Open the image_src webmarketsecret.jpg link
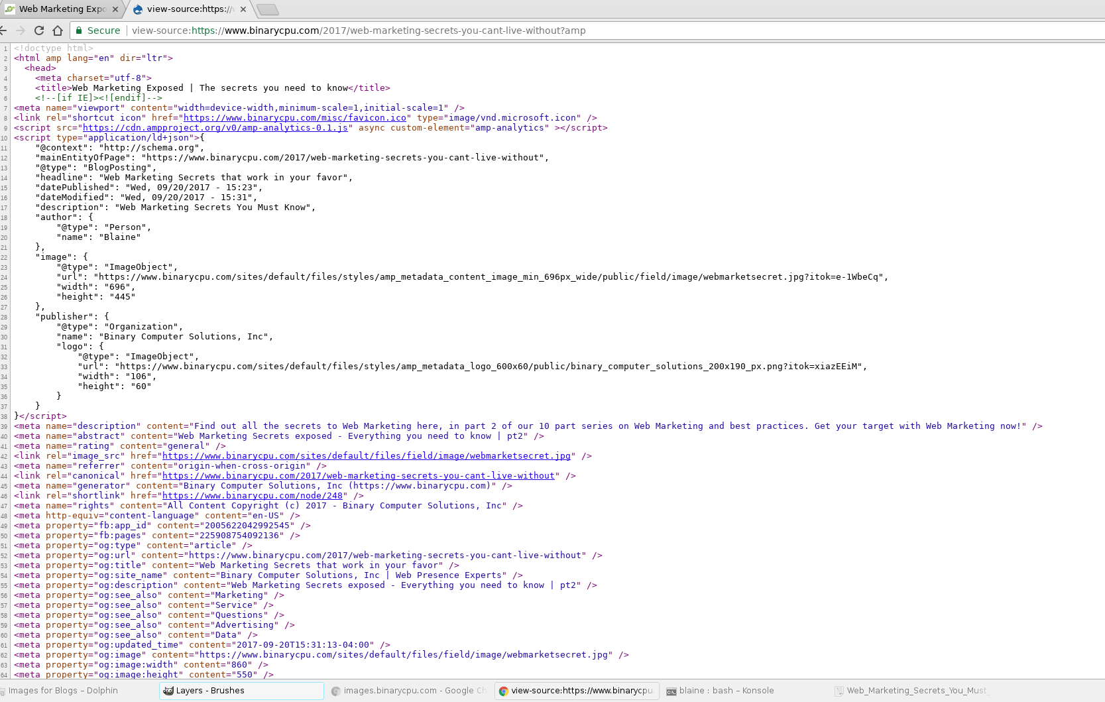The image size is (1105, 702). pos(367,456)
